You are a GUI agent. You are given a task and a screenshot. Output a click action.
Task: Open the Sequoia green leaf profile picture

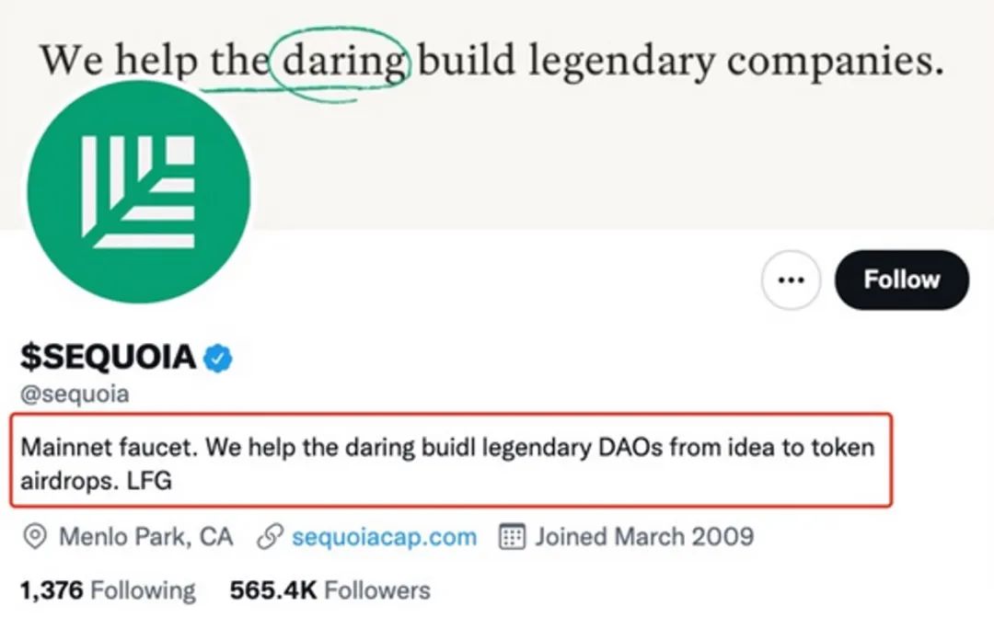click(x=139, y=192)
